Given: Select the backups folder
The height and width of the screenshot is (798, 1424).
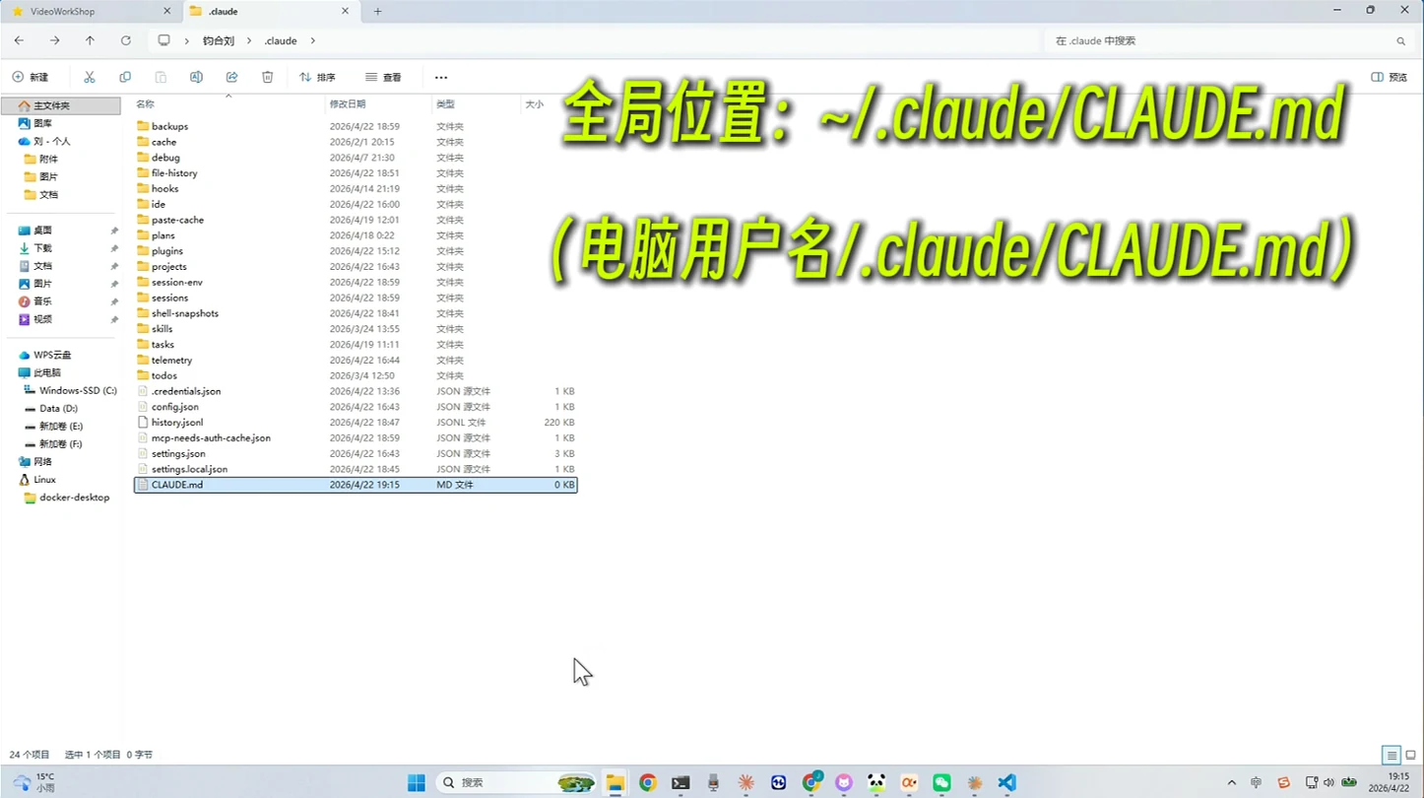Looking at the screenshot, I should 356,126.
